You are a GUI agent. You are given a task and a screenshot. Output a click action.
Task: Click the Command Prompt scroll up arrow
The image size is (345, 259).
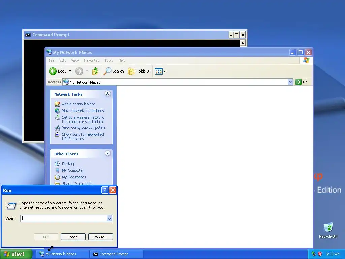243,43
